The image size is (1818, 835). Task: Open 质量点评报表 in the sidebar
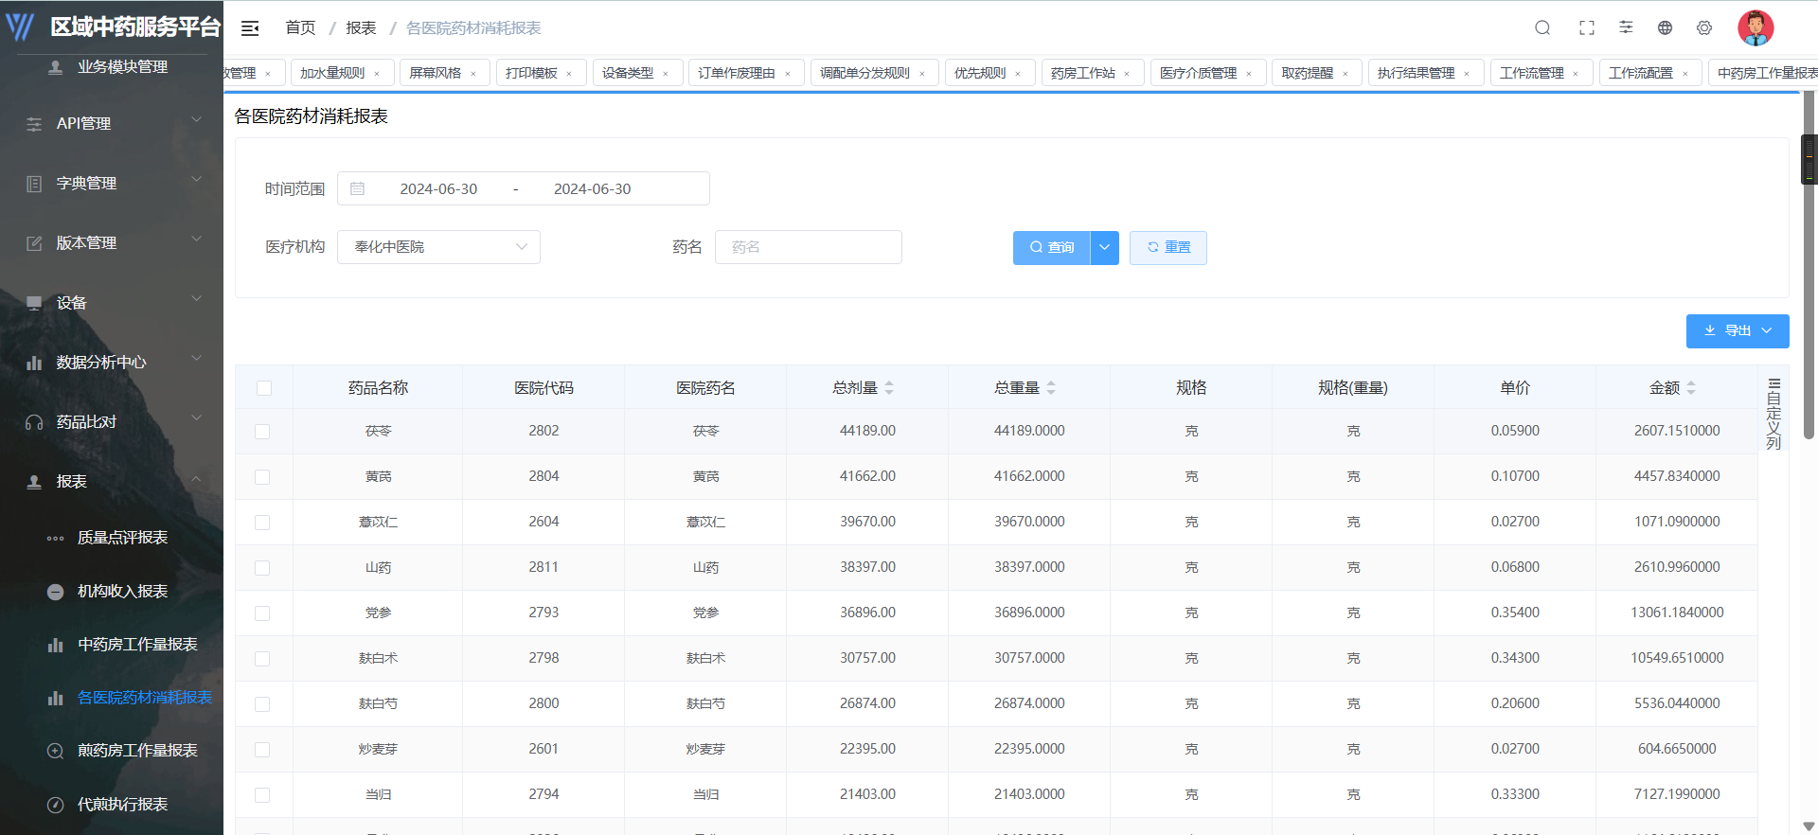pyautogui.click(x=122, y=537)
